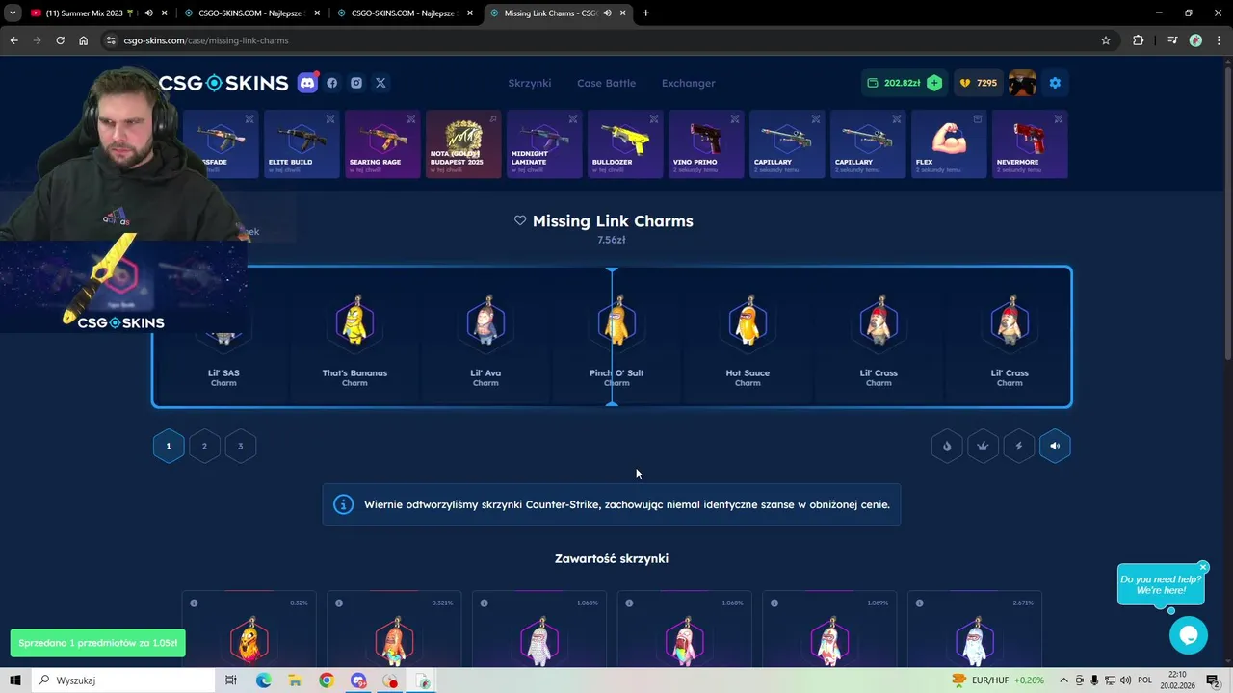Click the flame icon button below the roller

[x=947, y=446]
